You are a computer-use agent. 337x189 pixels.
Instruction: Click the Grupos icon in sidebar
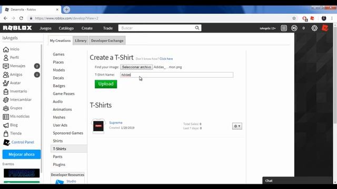click(6, 108)
